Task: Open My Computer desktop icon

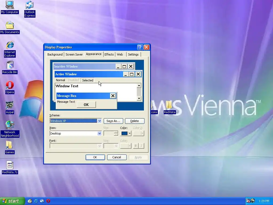Action: [10, 7]
